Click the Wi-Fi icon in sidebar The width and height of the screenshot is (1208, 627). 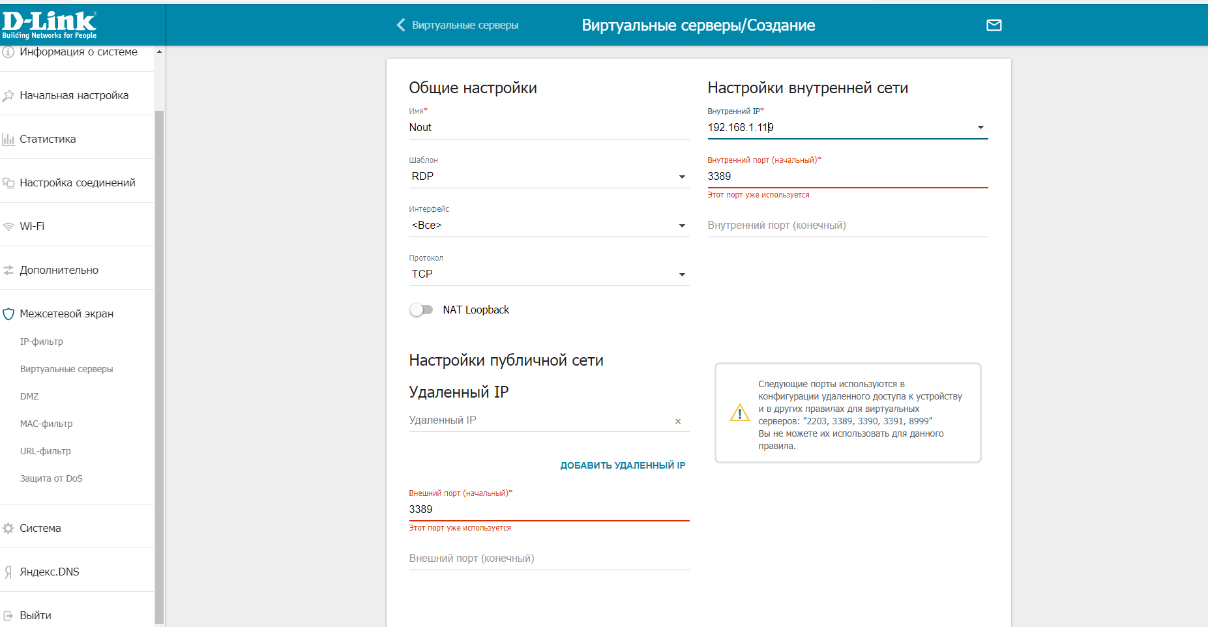point(8,227)
